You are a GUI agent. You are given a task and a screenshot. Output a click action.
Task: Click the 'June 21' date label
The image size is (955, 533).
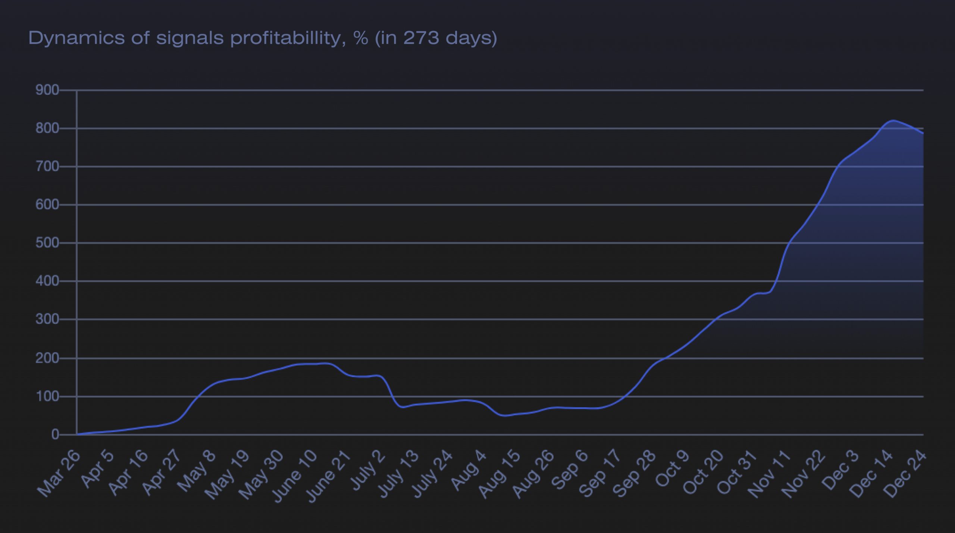[x=328, y=476]
